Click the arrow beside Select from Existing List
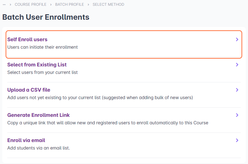This screenshot has height=164, width=248. (237, 65)
